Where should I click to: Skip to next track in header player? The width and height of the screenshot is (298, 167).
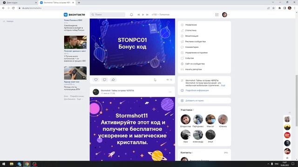click(147, 14)
